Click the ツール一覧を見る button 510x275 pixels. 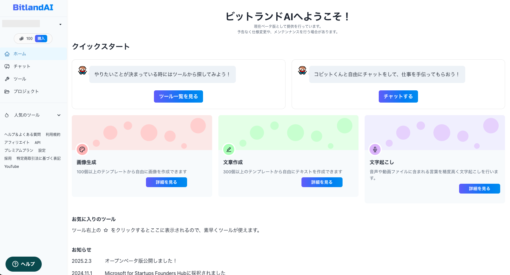(178, 96)
